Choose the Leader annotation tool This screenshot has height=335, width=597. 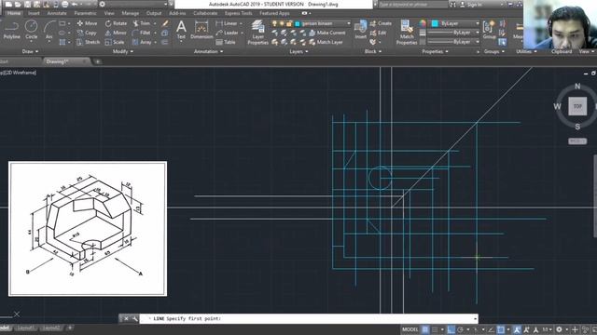click(228, 33)
